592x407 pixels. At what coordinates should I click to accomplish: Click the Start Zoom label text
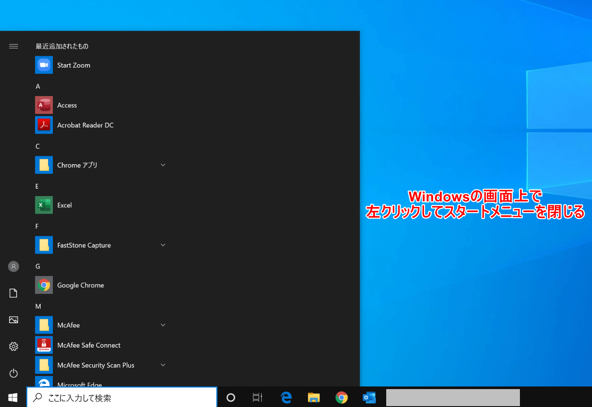click(74, 65)
